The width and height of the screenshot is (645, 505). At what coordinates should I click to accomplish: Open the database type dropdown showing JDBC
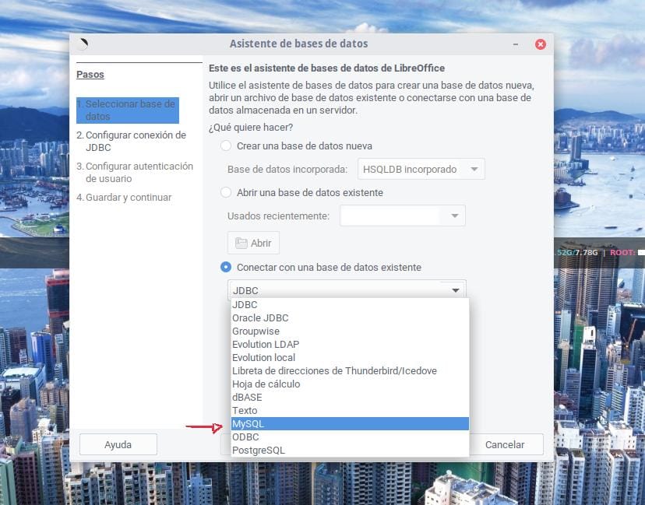(x=456, y=289)
